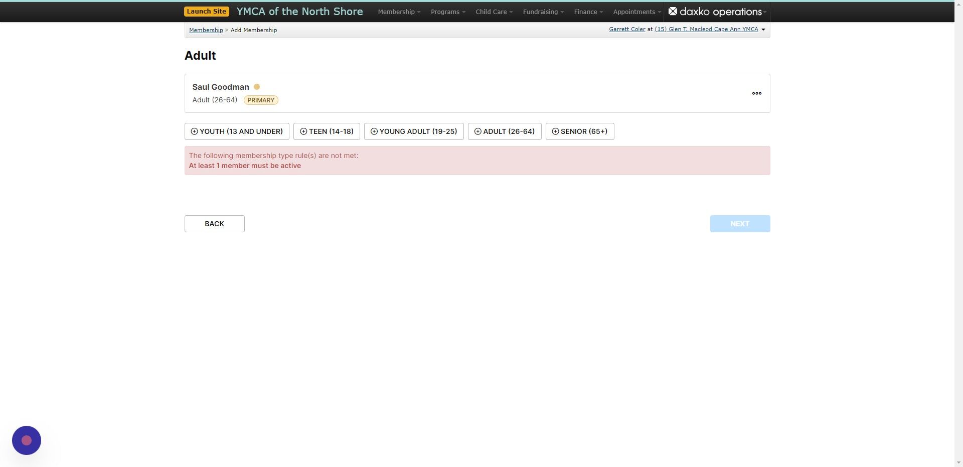
Task: Go back with the BACK button
Action: (x=215, y=224)
